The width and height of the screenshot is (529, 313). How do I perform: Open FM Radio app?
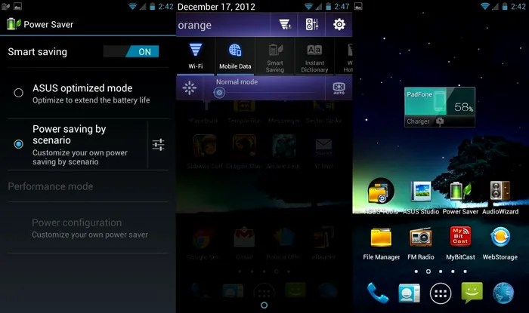pos(421,243)
